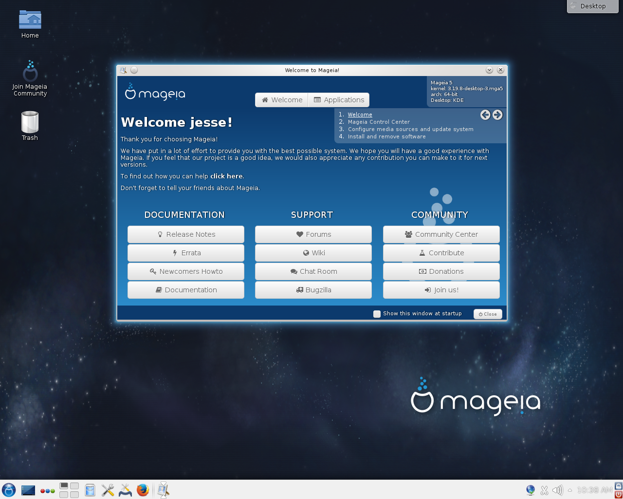The height and width of the screenshot is (499, 623).
Task: Open the Errata button
Action: pyautogui.click(x=186, y=253)
